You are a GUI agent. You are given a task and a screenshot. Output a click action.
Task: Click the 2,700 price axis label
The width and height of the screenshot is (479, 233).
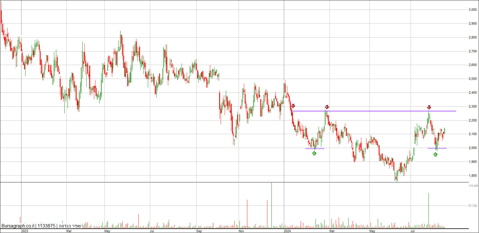[x=473, y=51]
